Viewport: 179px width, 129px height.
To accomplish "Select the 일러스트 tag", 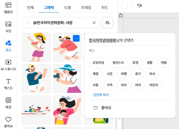I will (x=118, y=63).
